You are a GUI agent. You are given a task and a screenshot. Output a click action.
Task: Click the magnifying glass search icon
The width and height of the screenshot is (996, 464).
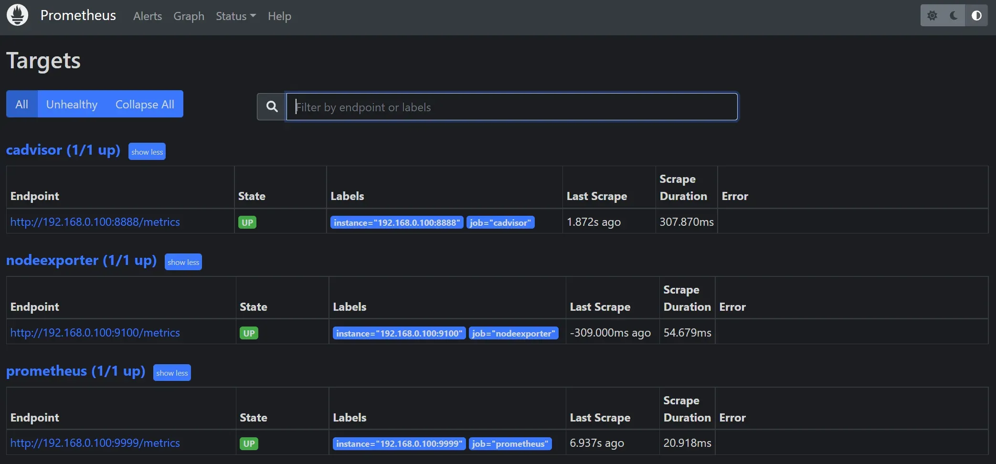[272, 106]
